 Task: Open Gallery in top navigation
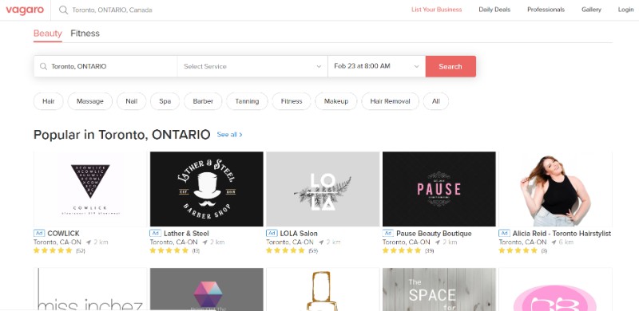point(591,10)
